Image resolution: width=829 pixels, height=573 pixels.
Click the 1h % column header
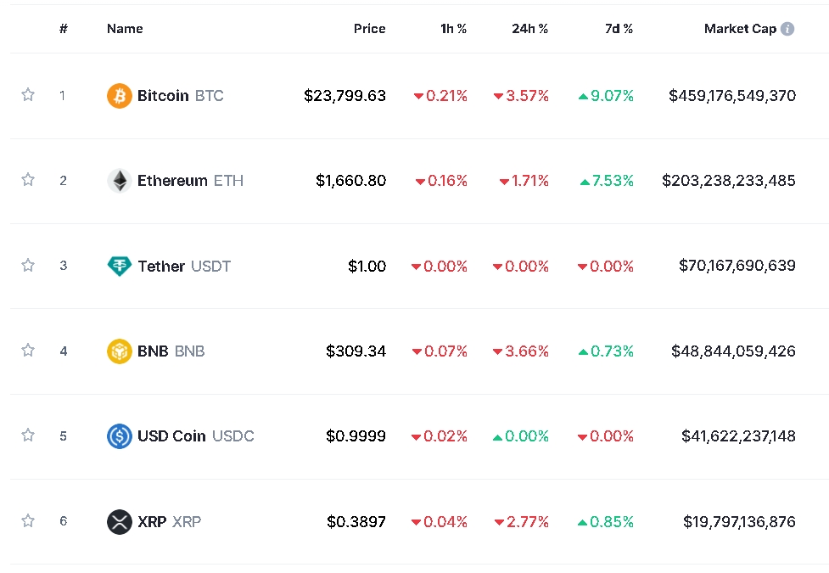[x=453, y=29]
